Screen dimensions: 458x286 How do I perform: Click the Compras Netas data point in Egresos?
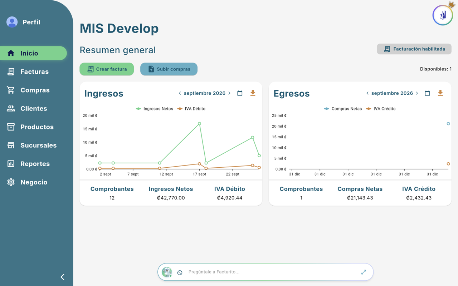tap(448, 124)
